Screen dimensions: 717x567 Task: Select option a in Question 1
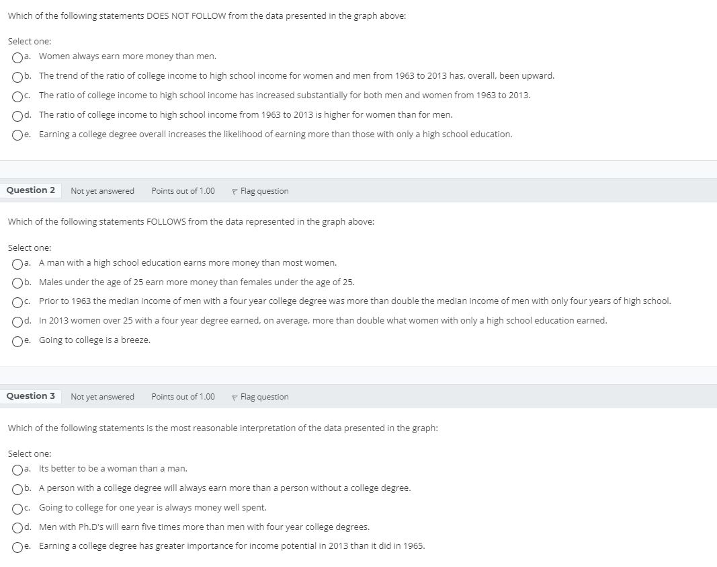pyautogui.click(x=17, y=56)
